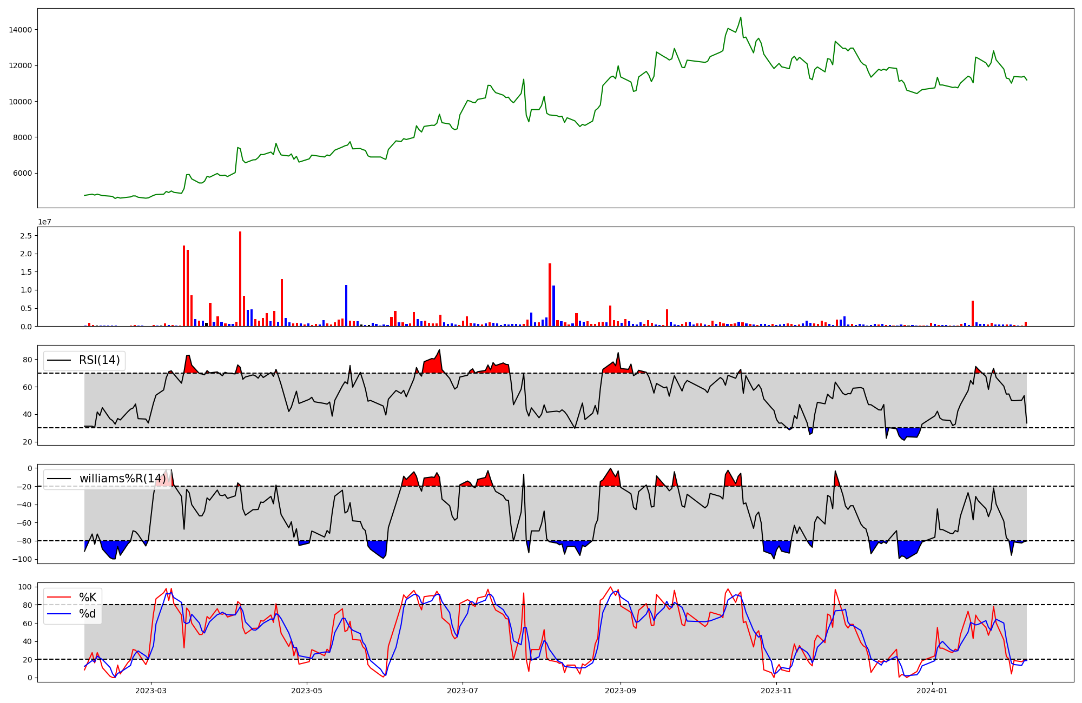Click the RSI(14) legend label
The width and height of the screenshot is (1082, 703).
[x=100, y=360]
